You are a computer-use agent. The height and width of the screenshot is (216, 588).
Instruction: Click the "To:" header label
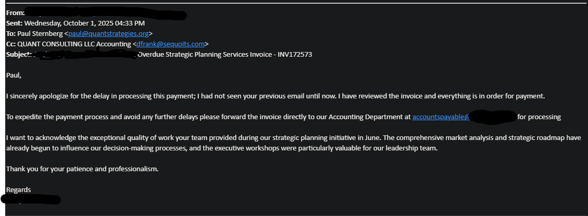click(x=11, y=34)
